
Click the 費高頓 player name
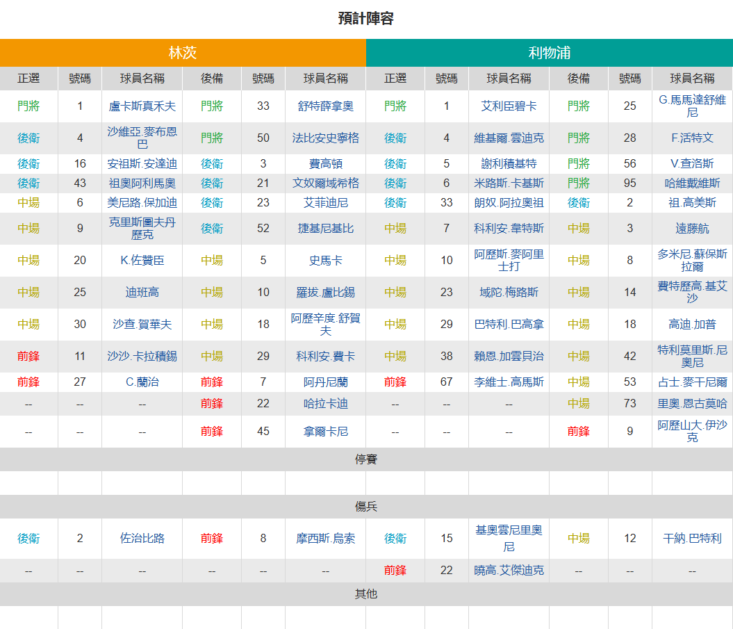click(x=325, y=164)
